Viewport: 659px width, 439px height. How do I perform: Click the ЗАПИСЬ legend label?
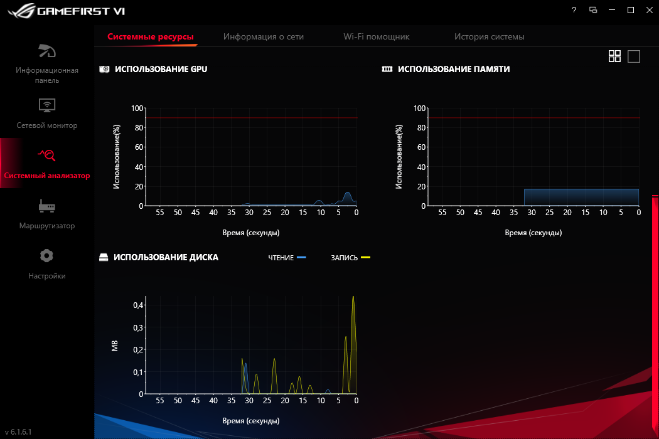[344, 258]
